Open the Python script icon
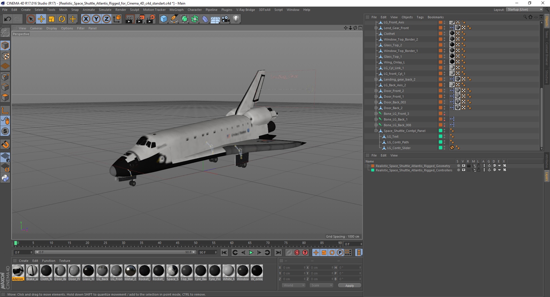The width and height of the screenshot is (550, 297). [x=5, y=178]
